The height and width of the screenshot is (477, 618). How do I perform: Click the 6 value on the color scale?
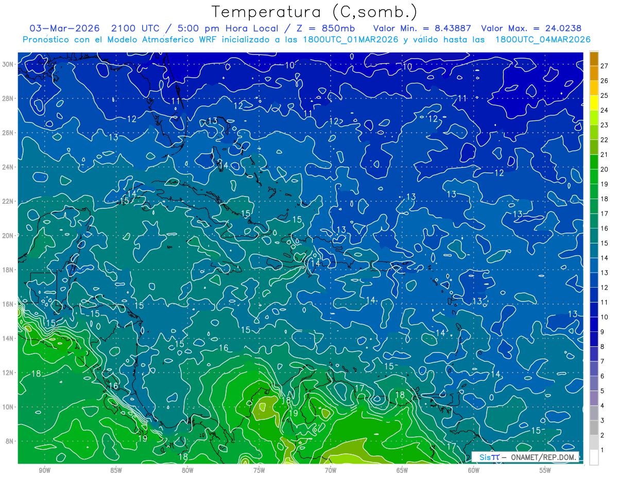click(603, 376)
